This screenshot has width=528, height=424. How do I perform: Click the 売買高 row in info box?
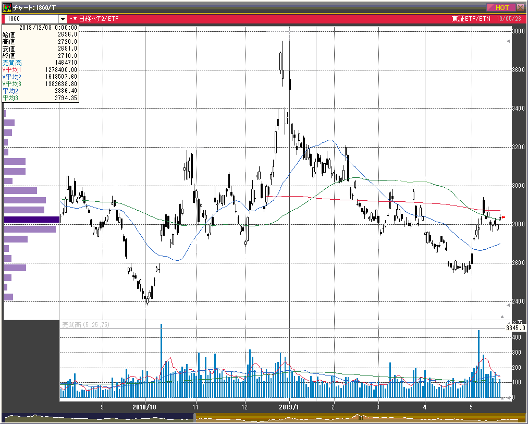point(40,63)
